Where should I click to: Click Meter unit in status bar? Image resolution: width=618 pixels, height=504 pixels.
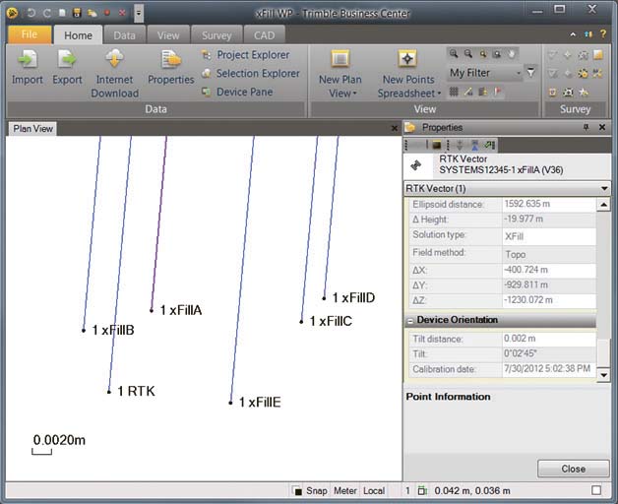click(344, 490)
